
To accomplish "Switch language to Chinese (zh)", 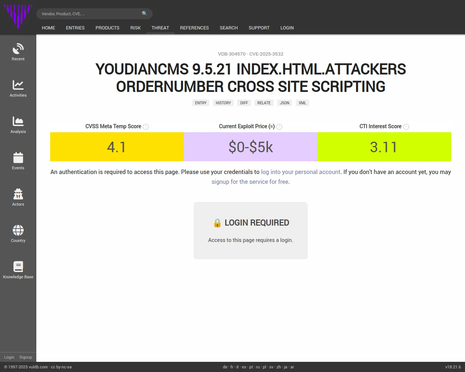I will pos(279,367).
